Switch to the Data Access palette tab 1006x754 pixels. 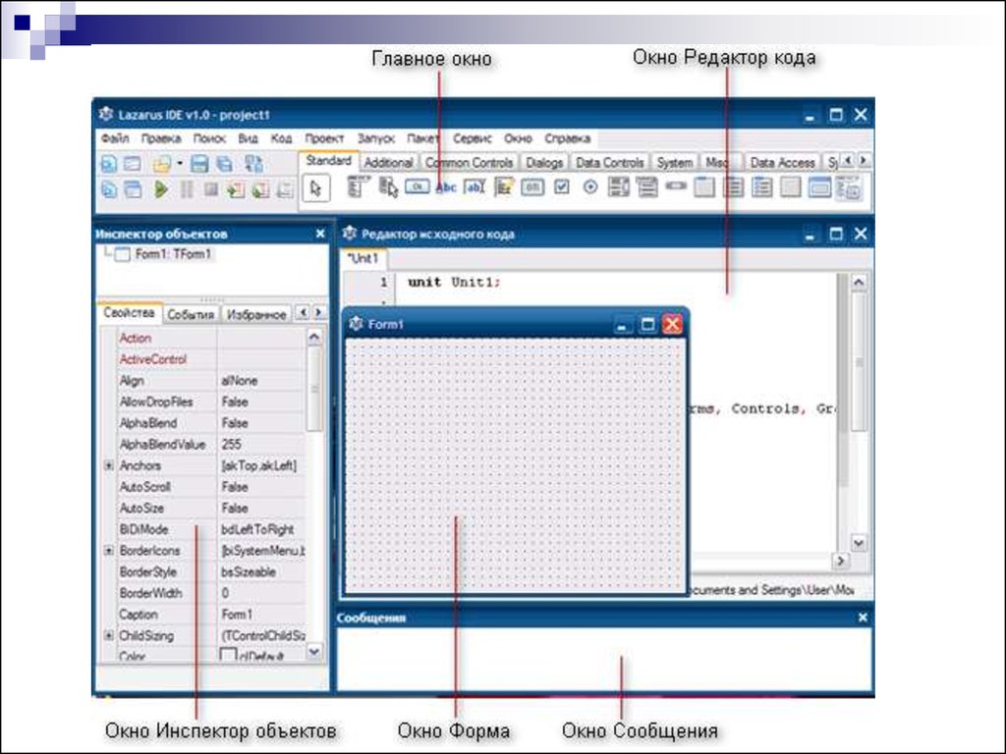(x=782, y=163)
